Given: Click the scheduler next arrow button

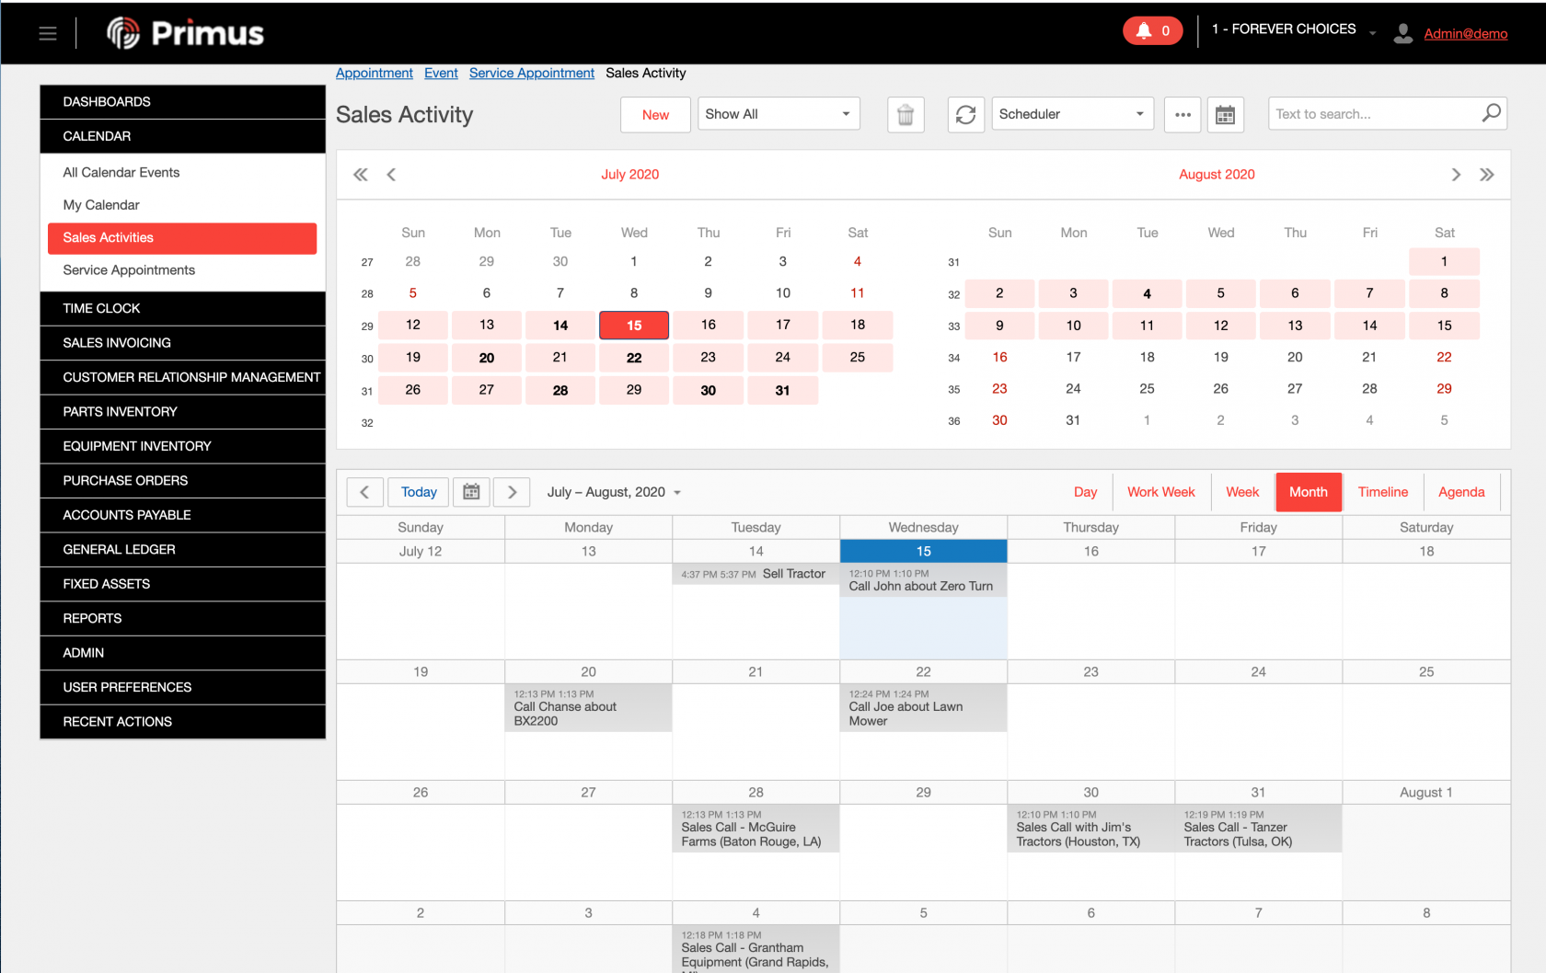Looking at the screenshot, I should tap(512, 492).
